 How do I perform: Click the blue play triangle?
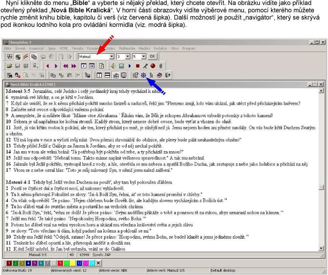coord(130,66)
